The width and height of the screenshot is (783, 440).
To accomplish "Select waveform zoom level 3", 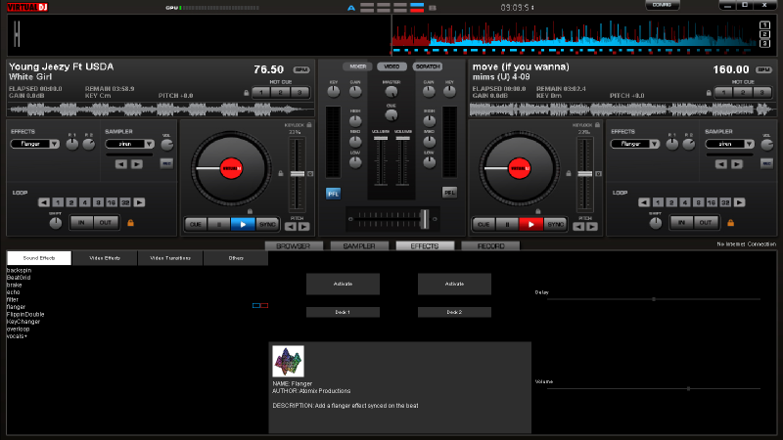I will 764,44.
